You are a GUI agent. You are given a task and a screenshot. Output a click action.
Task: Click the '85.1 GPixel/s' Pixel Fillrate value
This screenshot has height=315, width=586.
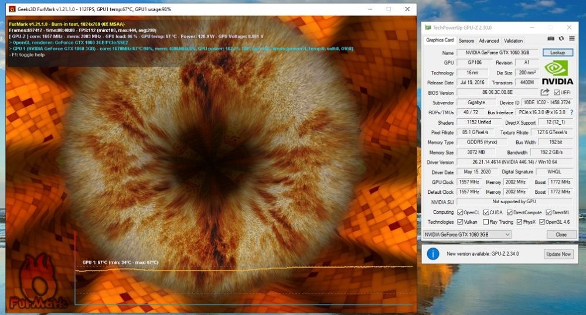(475, 132)
